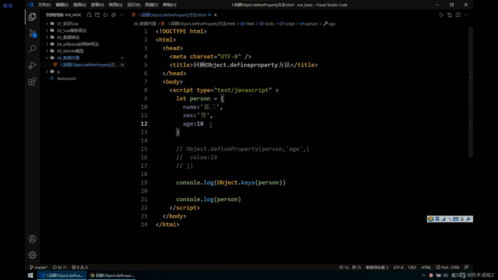Click the 06_数据代理 breadcrumb

tap(145, 24)
